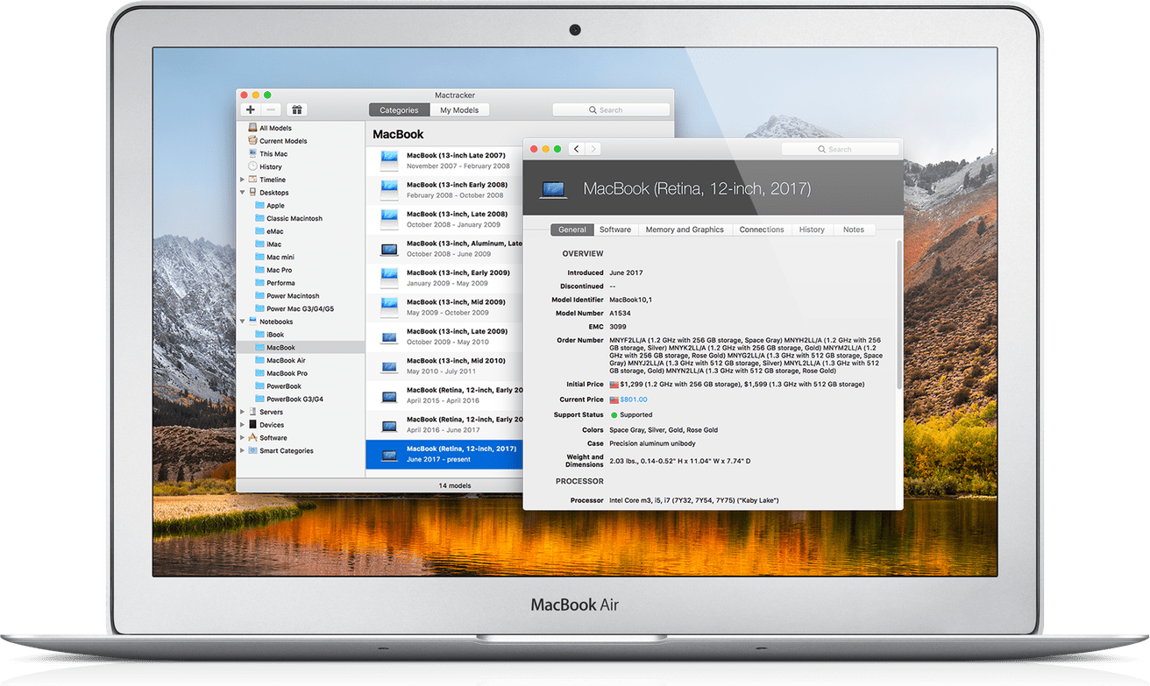Click the Servers icon in sidebar
This screenshot has height=686, width=1150.
(252, 412)
